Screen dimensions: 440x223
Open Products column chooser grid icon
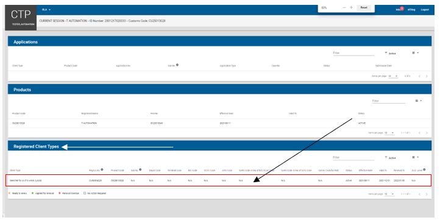(x=419, y=101)
